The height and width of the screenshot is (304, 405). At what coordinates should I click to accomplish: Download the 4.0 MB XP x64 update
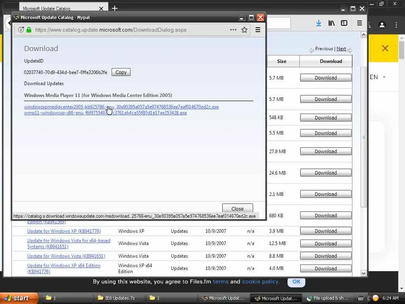tap(326, 269)
